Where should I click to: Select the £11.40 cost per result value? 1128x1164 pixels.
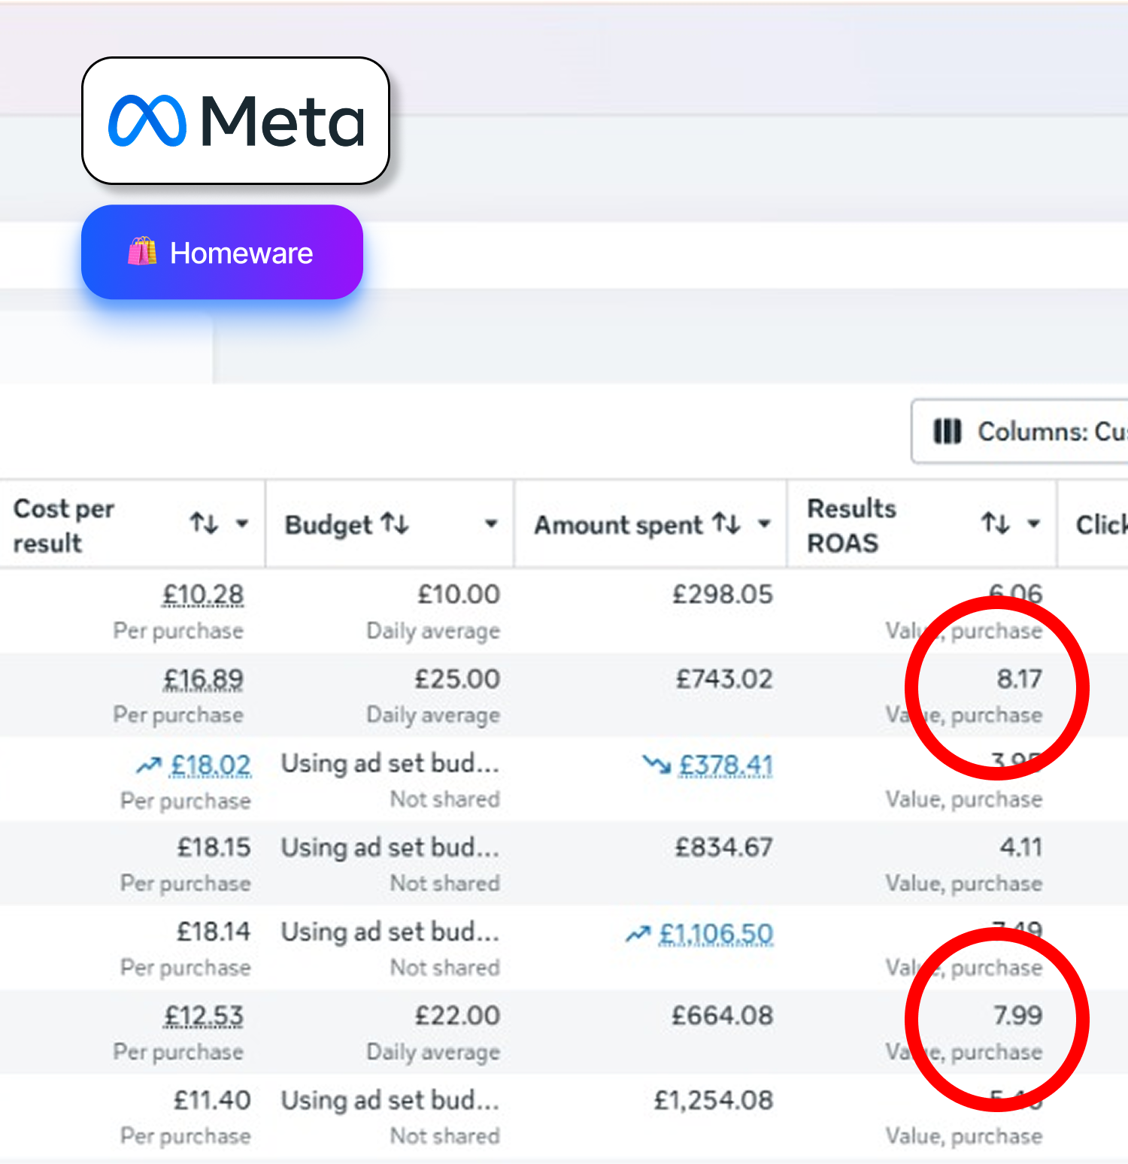(212, 1101)
